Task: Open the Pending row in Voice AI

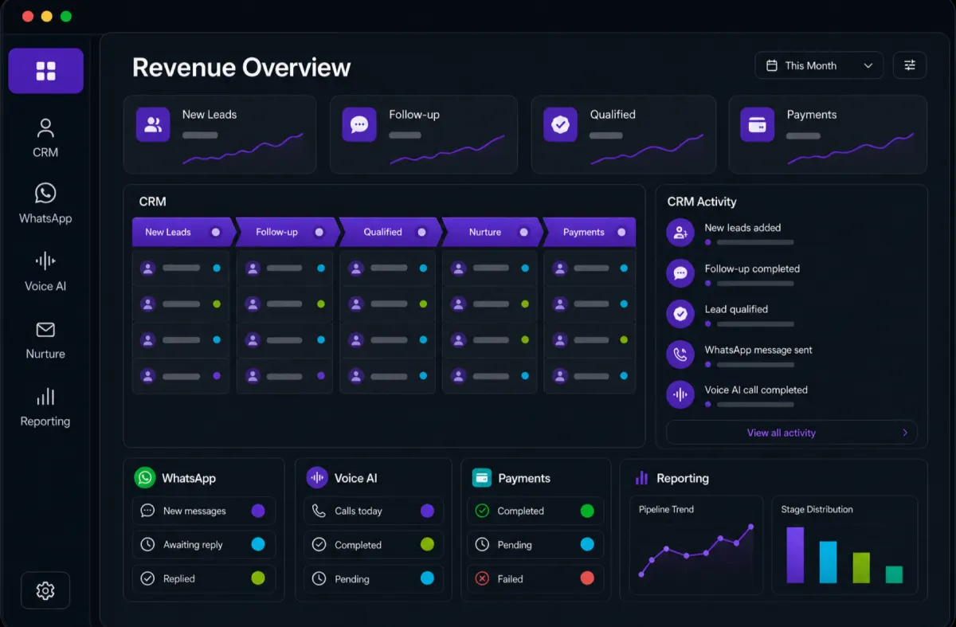Action: click(373, 578)
